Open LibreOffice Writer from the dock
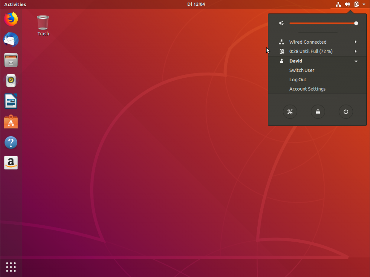Screen dimensions: 370x277 click(11, 101)
